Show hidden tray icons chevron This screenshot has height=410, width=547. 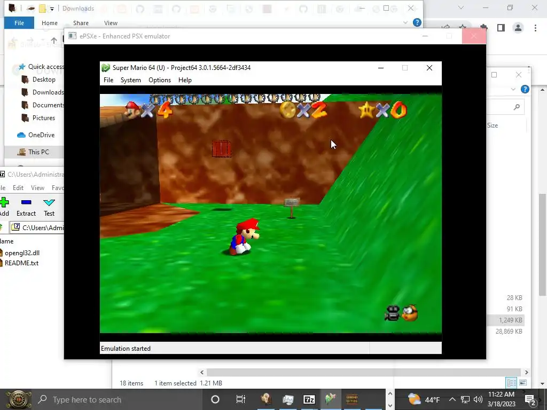coord(452,399)
